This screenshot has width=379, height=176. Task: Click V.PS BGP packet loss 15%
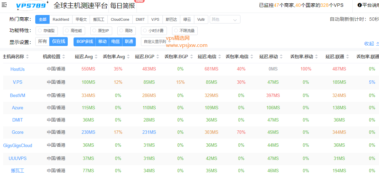[180, 82]
